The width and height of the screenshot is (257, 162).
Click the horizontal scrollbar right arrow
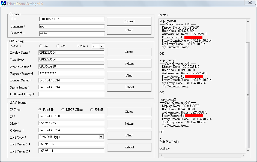coord(243,155)
